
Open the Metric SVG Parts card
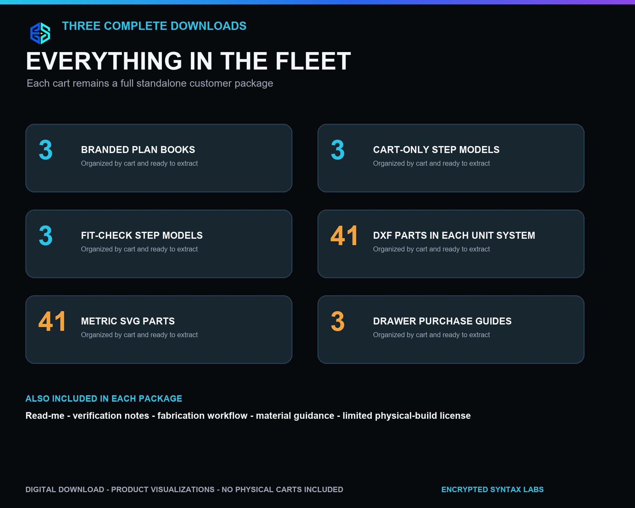pyautogui.click(x=159, y=330)
